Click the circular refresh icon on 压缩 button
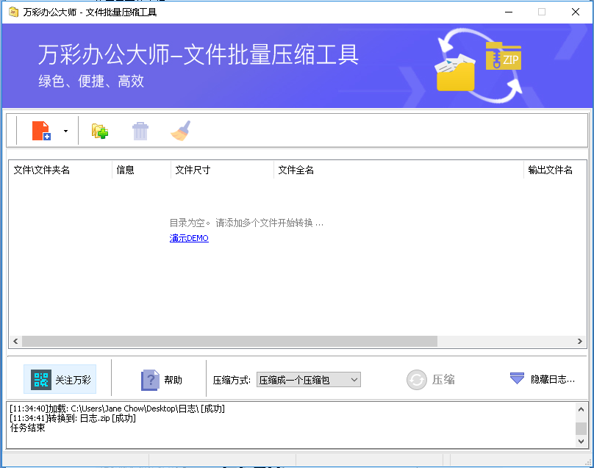 [417, 379]
